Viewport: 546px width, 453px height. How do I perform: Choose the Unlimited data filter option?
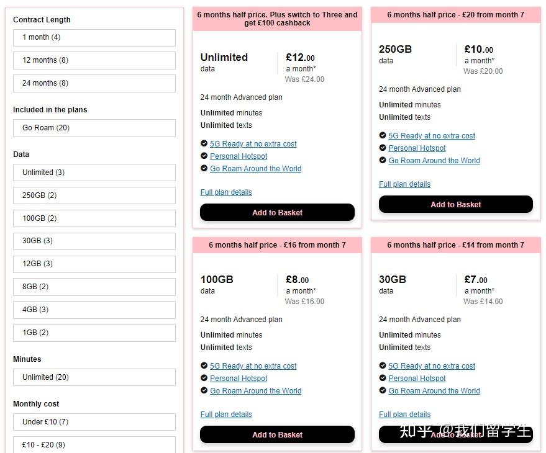click(94, 173)
